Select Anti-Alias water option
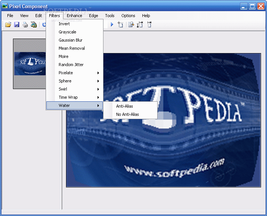This screenshot has width=267, height=216. pyautogui.click(x=130, y=106)
